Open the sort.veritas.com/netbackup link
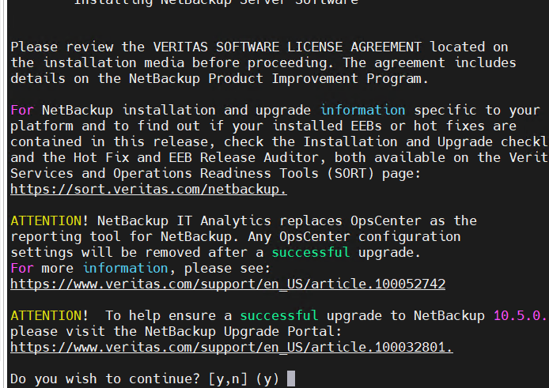This screenshot has width=549, height=388. (149, 190)
